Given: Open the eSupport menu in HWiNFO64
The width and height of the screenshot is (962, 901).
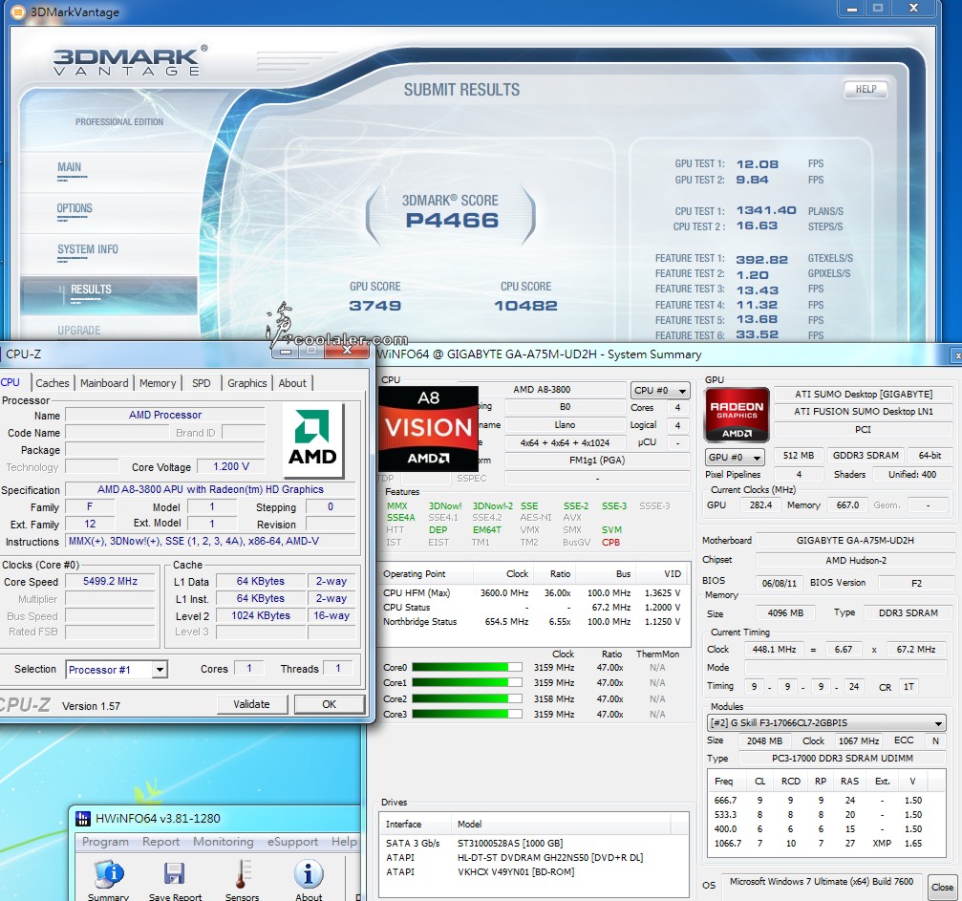Looking at the screenshot, I should point(292,842).
